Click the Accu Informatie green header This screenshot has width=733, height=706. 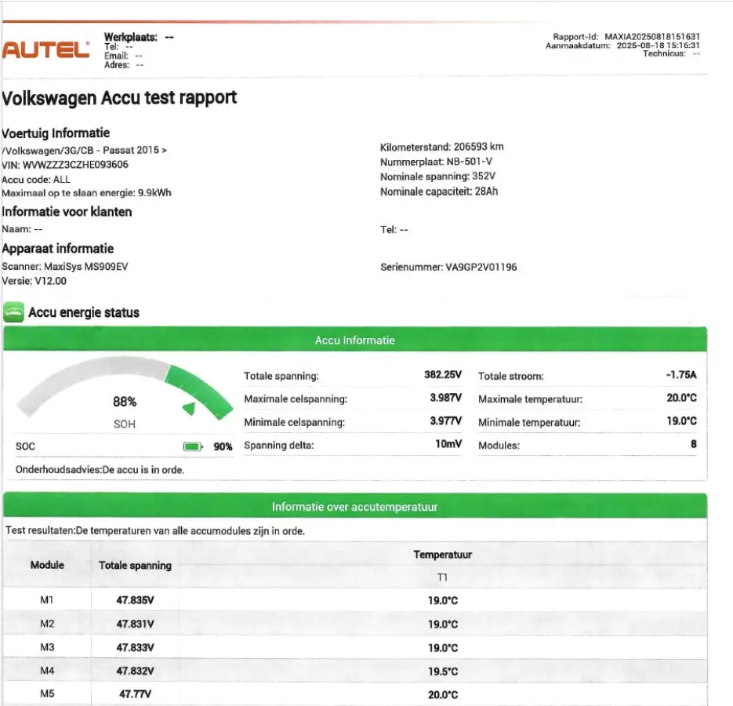tap(355, 340)
